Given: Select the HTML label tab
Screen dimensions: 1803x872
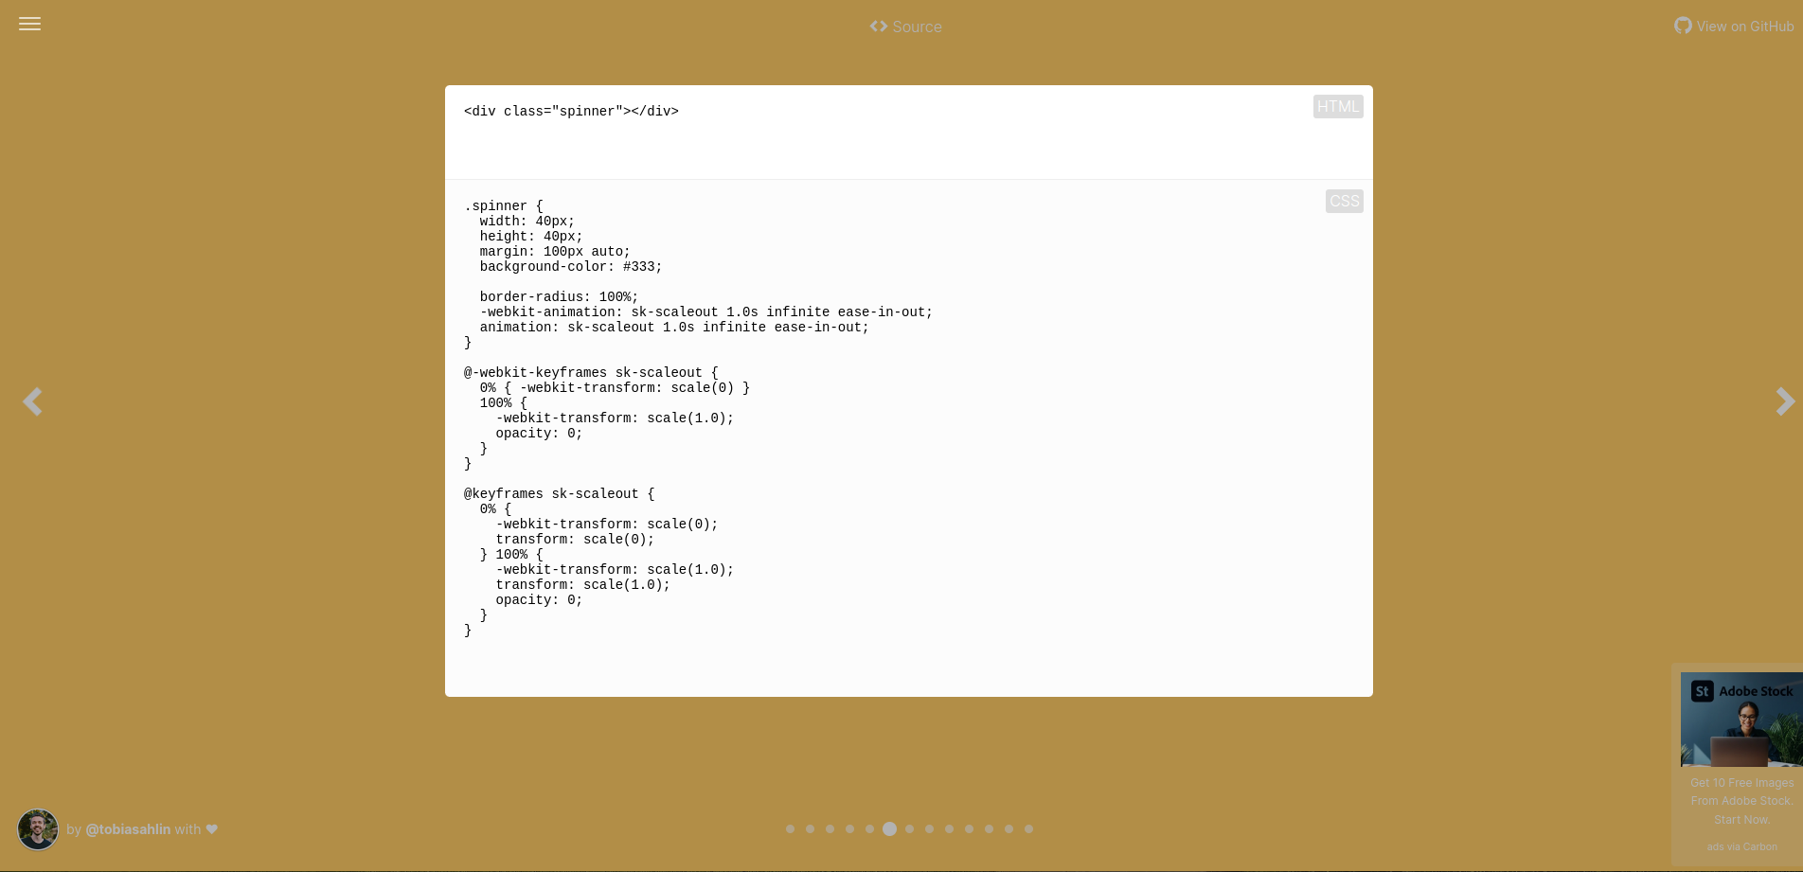Looking at the screenshot, I should [x=1338, y=106].
